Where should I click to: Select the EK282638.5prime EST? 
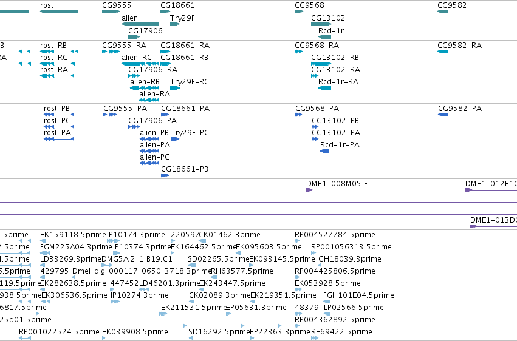point(73,284)
